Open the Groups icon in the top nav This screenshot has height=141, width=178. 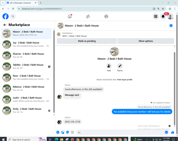(x=106, y=16)
